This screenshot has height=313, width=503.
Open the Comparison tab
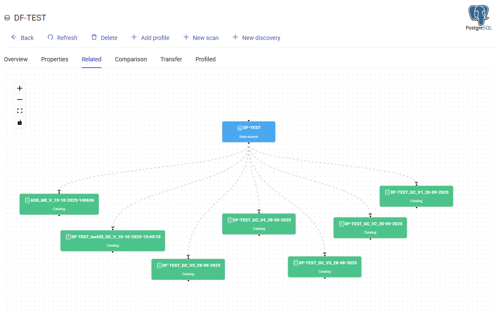[131, 59]
